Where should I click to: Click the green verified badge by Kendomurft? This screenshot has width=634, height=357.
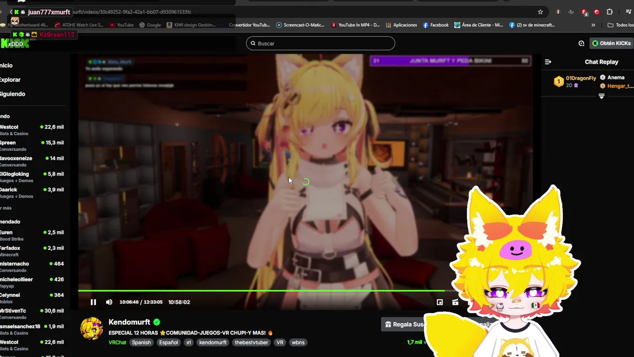click(x=157, y=322)
